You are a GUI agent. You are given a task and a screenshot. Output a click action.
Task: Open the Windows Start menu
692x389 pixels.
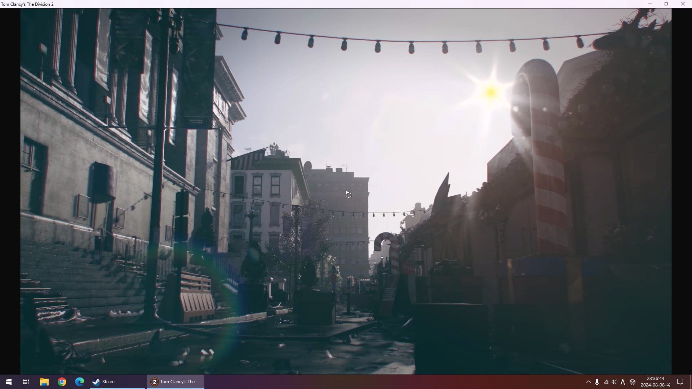[x=9, y=382]
